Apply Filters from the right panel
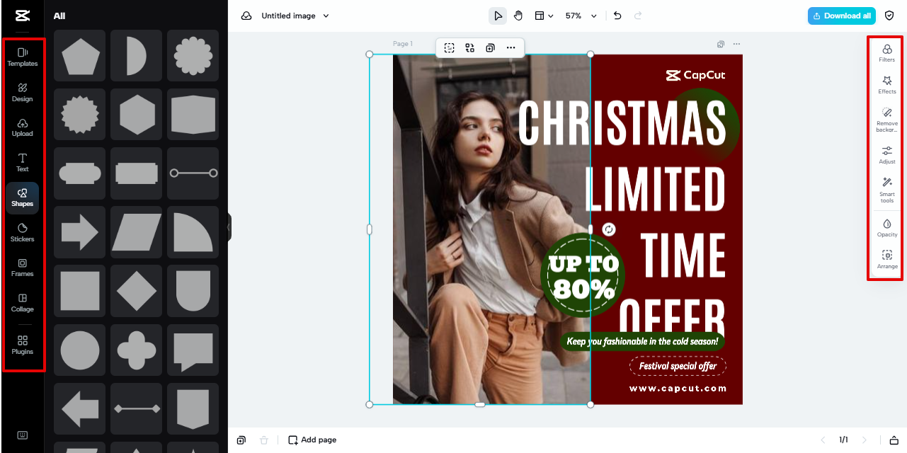The height and width of the screenshot is (453, 907). click(x=886, y=53)
